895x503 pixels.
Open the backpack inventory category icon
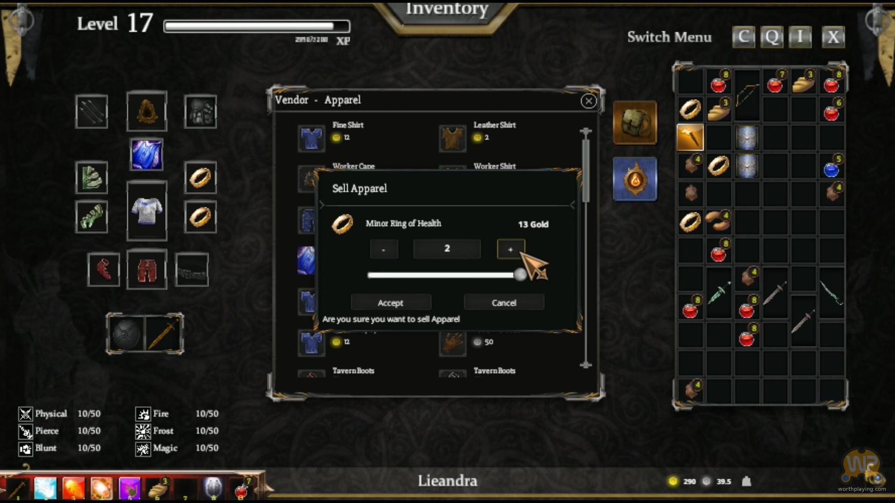coord(635,123)
